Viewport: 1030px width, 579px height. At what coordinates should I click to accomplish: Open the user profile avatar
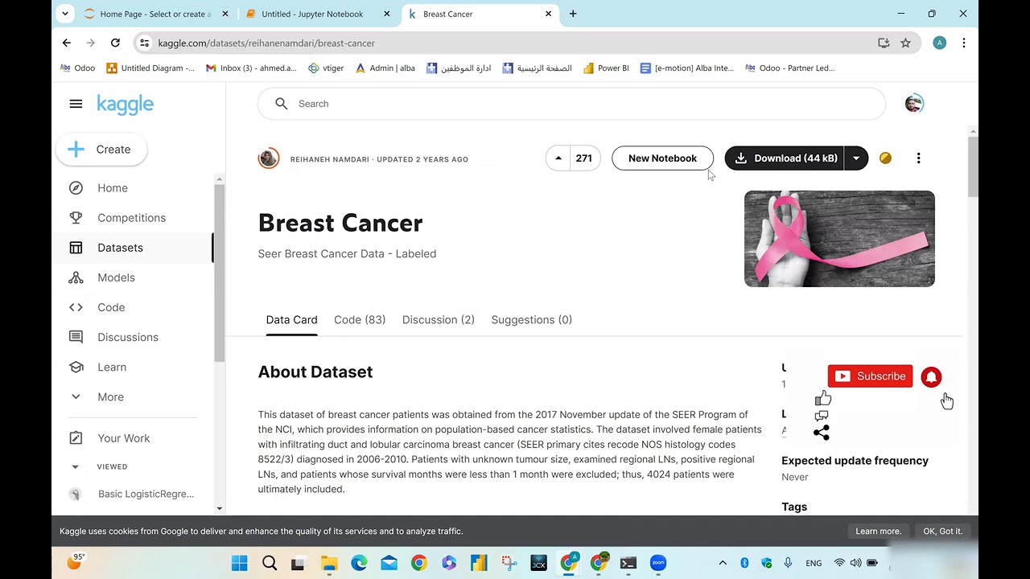[913, 104]
